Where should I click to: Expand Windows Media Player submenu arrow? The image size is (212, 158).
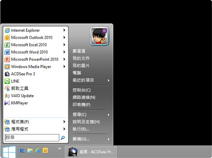click(64, 67)
